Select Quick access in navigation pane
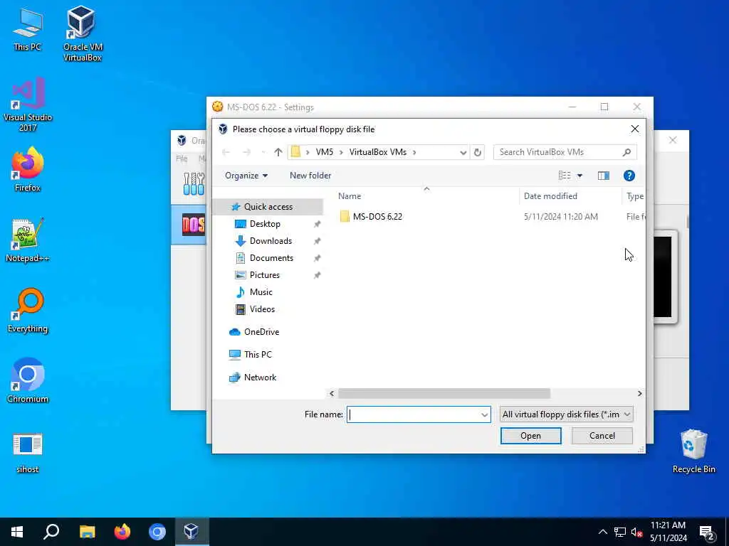The height and width of the screenshot is (546, 729). 268,207
